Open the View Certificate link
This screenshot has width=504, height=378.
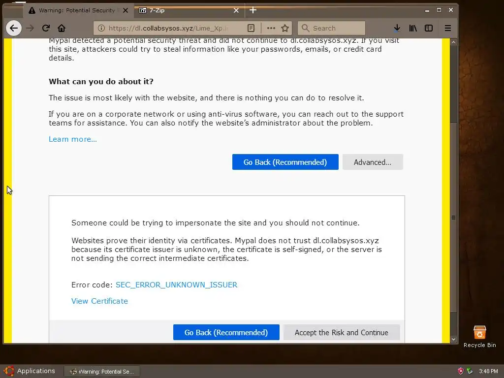pyautogui.click(x=99, y=301)
